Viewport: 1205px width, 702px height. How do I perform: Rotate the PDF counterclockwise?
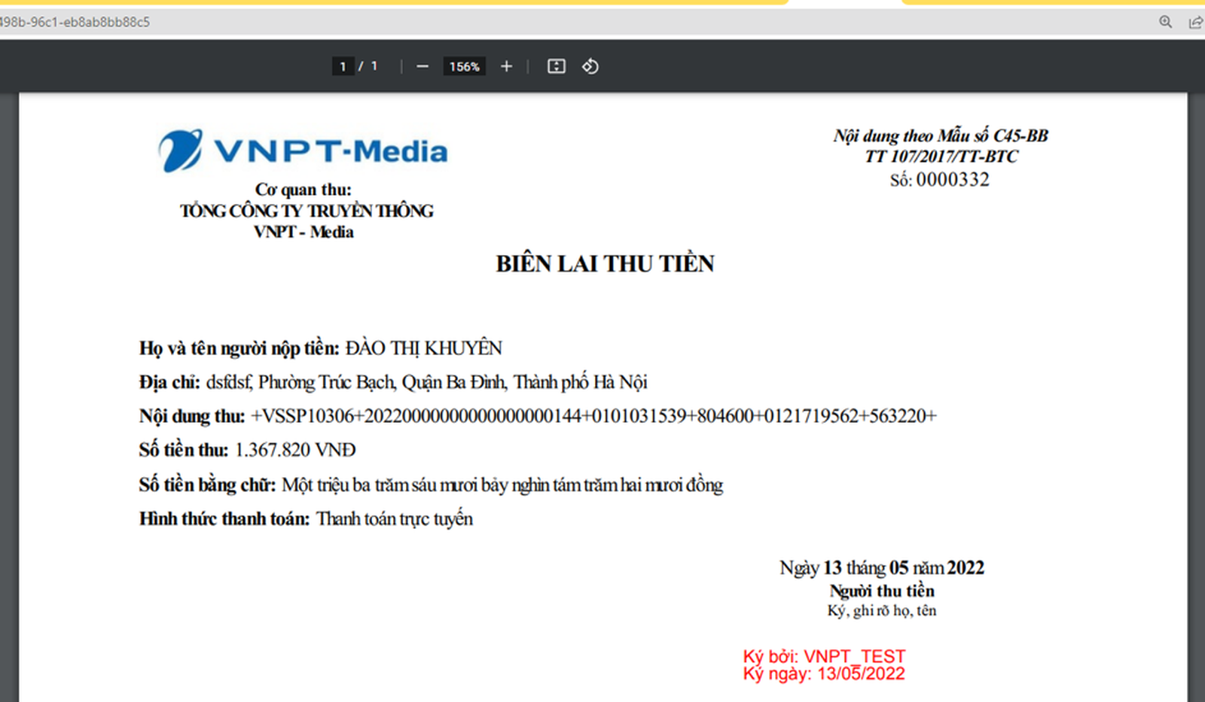[590, 67]
